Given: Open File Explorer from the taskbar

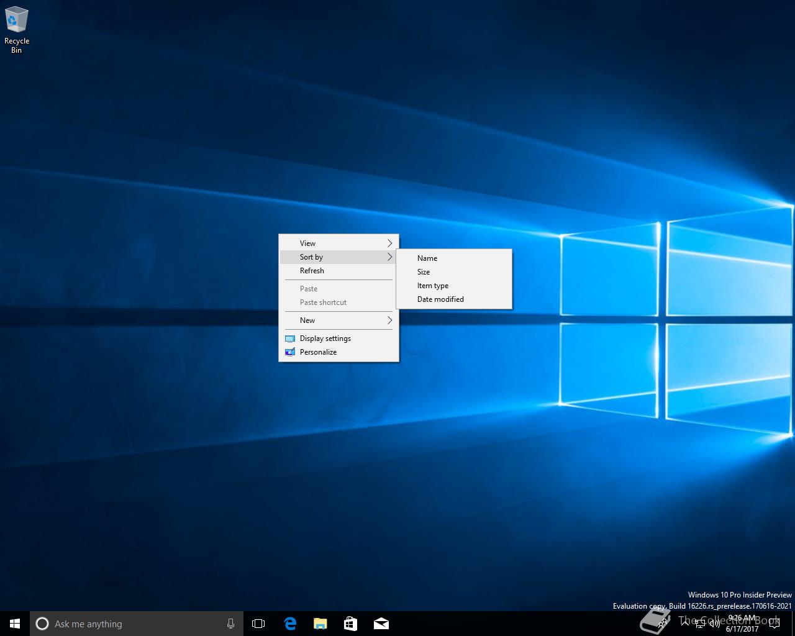Looking at the screenshot, I should 320,624.
